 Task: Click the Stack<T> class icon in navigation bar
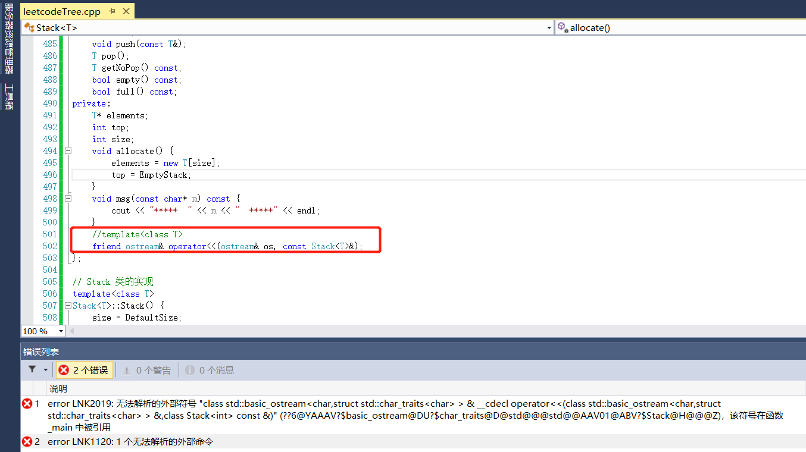pyautogui.click(x=29, y=27)
